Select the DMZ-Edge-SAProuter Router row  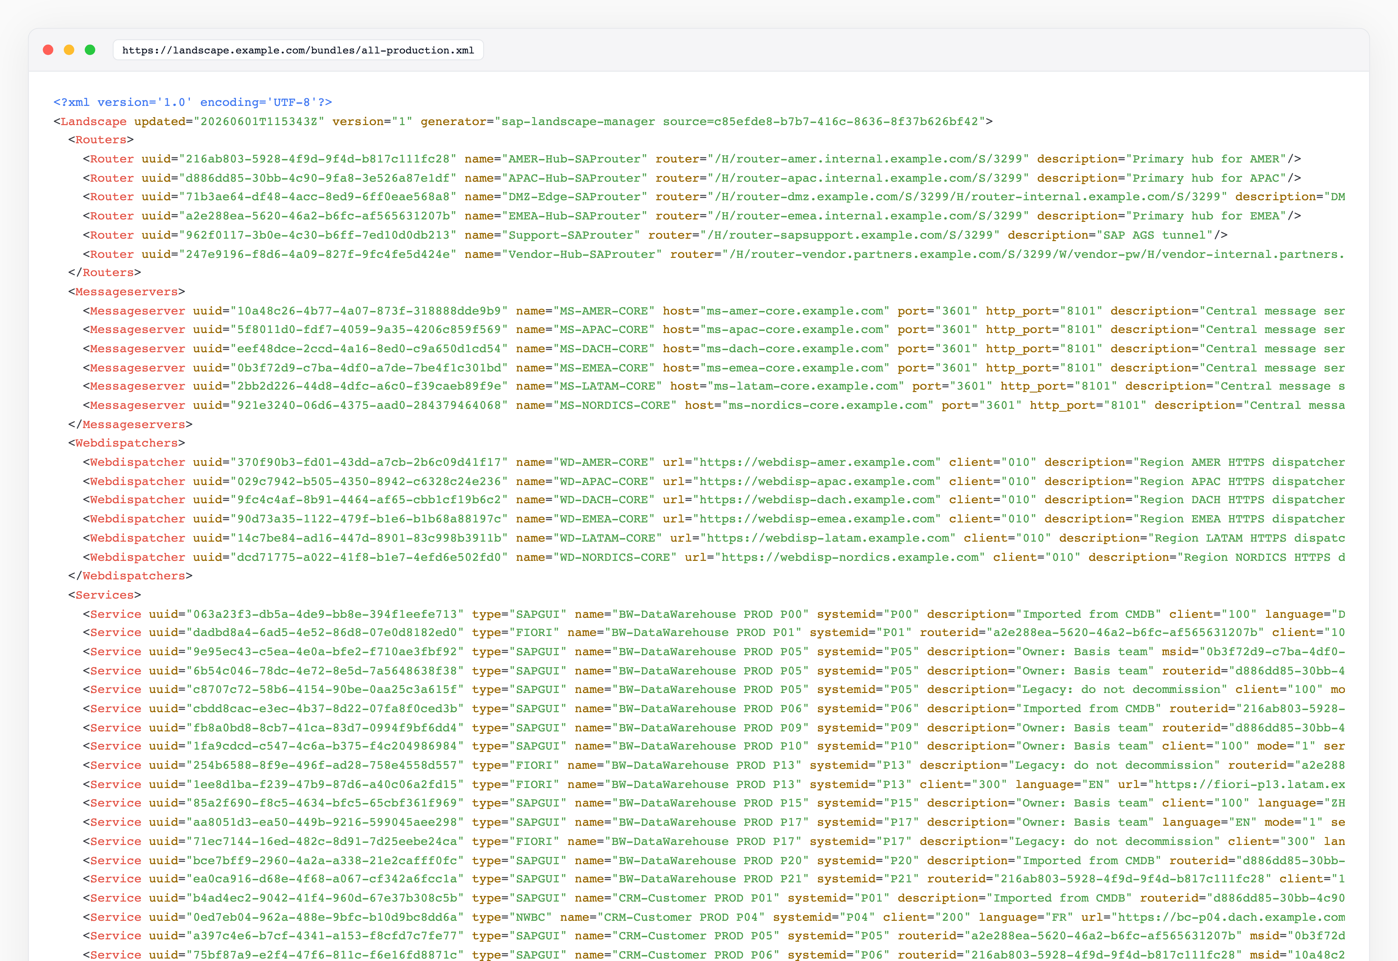coord(713,197)
